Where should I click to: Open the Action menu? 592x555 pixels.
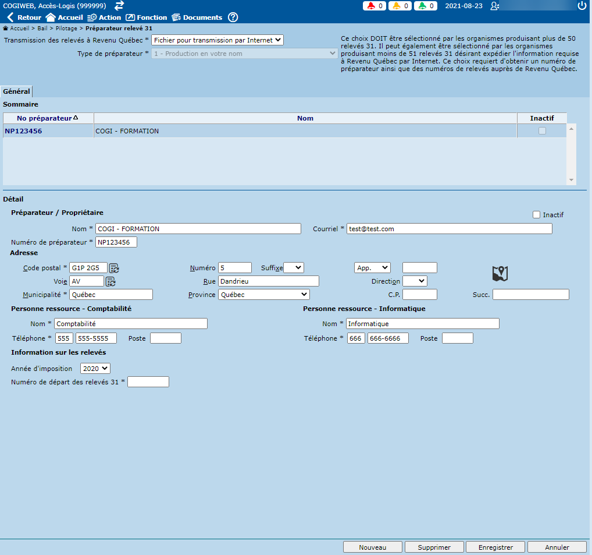click(x=104, y=17)
